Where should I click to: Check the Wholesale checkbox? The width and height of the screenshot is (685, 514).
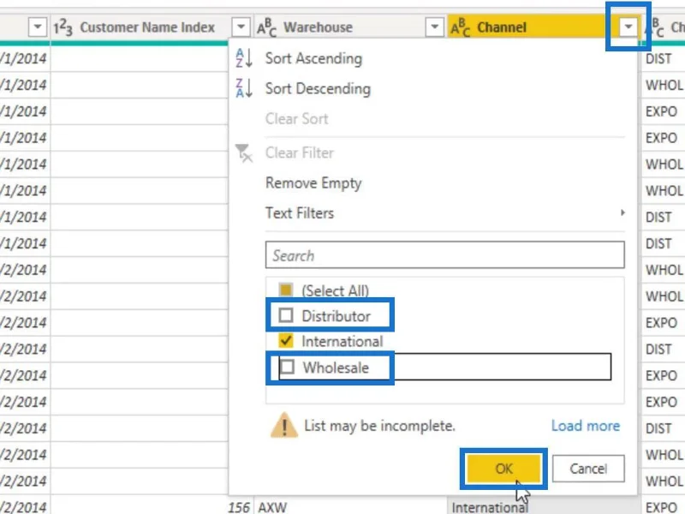[x=287, y=367]
